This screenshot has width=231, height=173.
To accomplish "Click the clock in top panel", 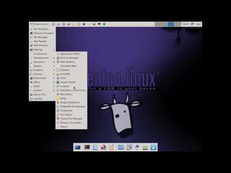I will 186,24.
